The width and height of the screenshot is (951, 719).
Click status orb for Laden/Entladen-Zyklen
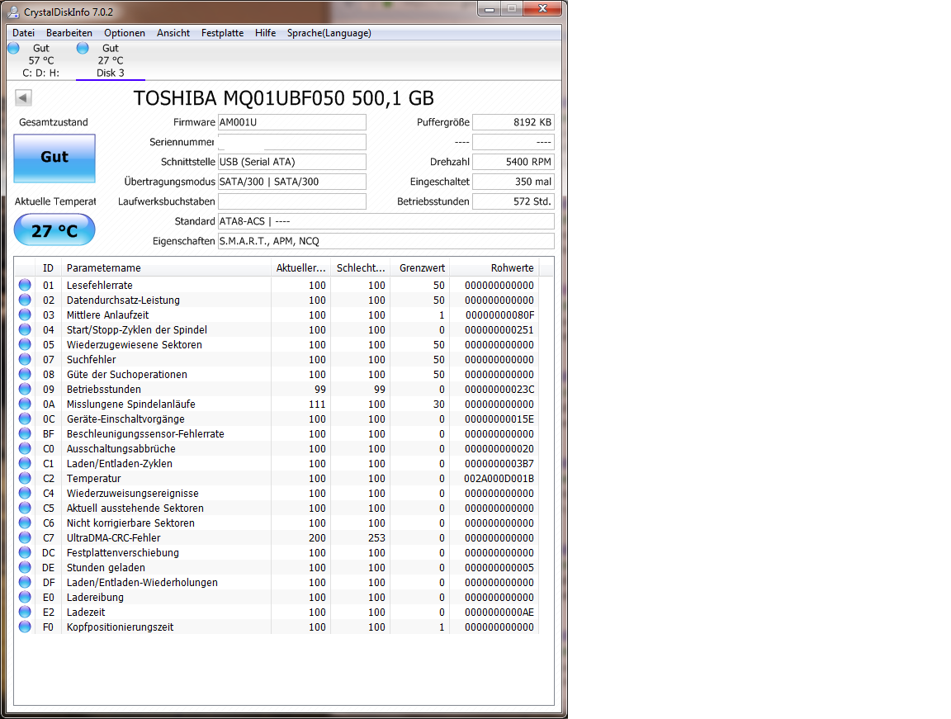[25, 463]
